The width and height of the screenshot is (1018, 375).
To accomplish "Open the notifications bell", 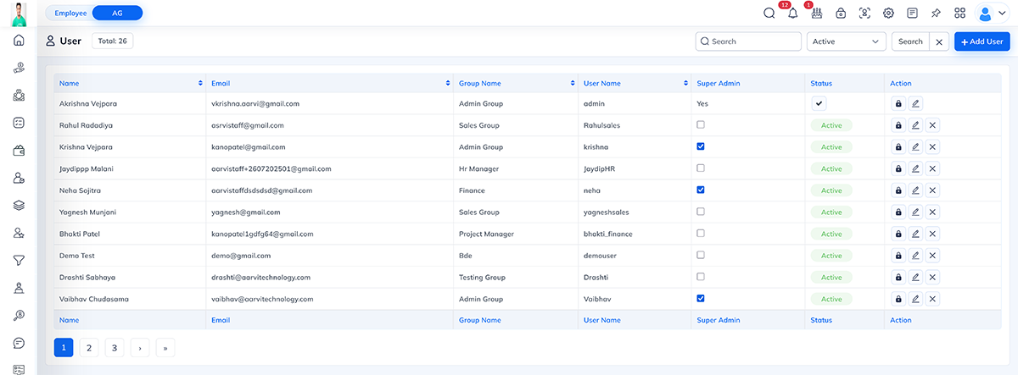I will [793, 13].
